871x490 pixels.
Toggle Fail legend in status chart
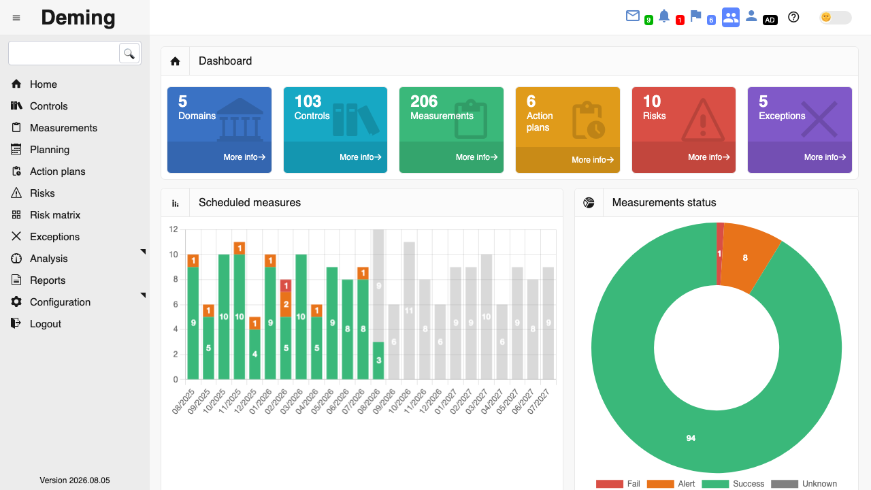(x=618, y=484)
